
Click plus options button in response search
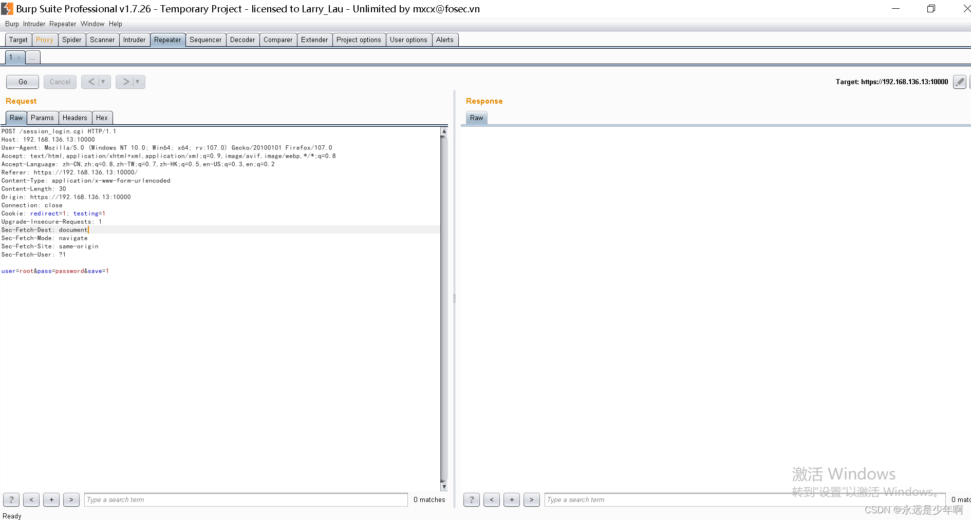(512, 499)
